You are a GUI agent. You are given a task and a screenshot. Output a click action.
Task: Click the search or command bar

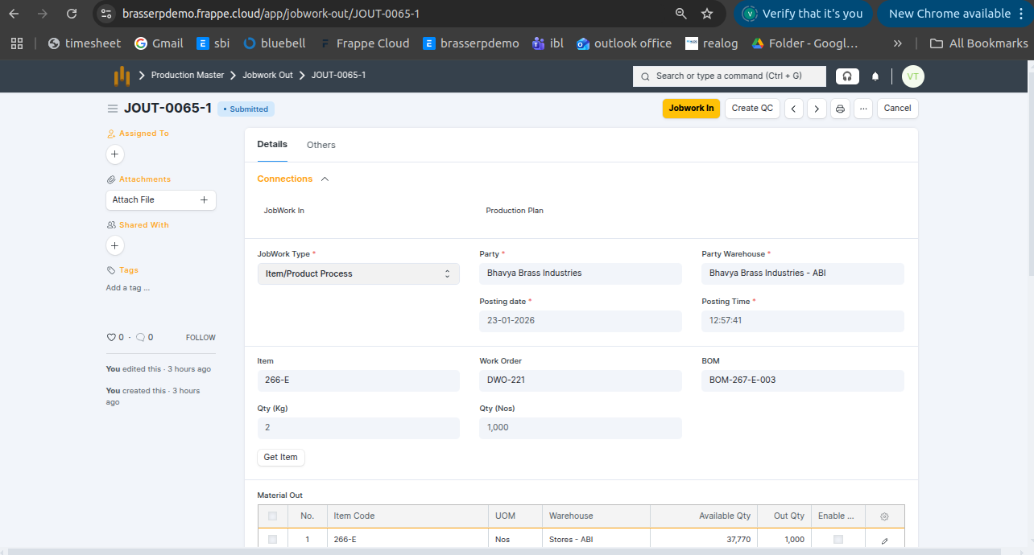(729, 76)
